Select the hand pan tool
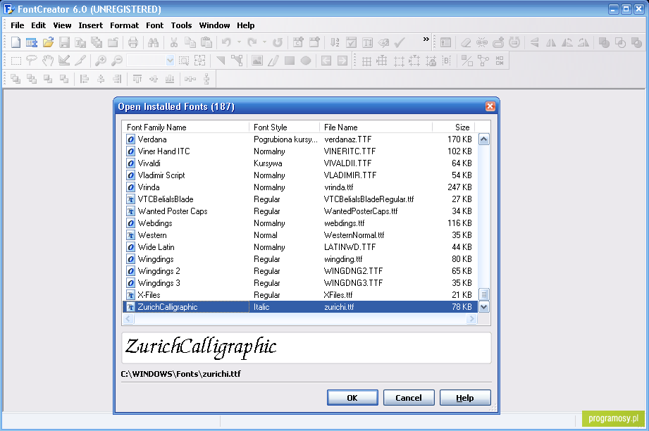 tap(48, 61)
